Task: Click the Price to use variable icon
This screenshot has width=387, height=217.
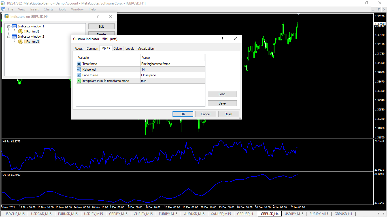Action: click(x=79, y=75)
